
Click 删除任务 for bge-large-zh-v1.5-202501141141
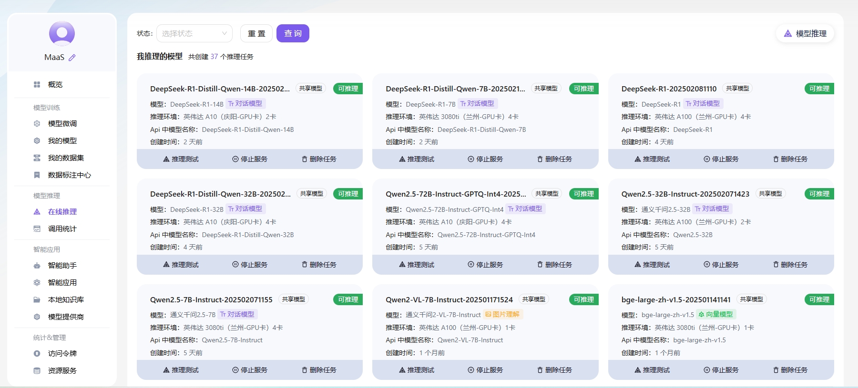[790, 370]
